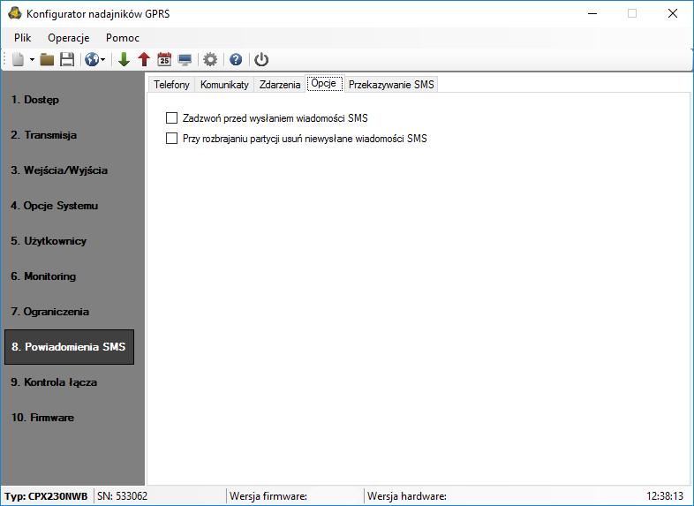The width and height of the screenshot is (694, 506).
Task: Click the calendar icon in toolbar
Action: 164,59
